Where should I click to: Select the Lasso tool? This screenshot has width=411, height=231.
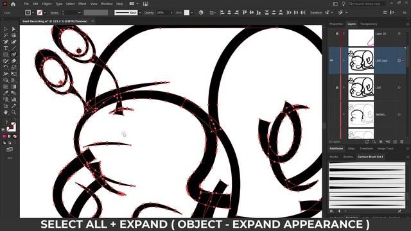click(13, 35)
